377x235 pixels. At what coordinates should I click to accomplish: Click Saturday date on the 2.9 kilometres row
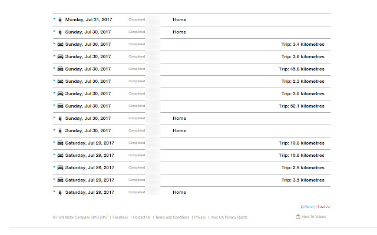click(90, 167)
